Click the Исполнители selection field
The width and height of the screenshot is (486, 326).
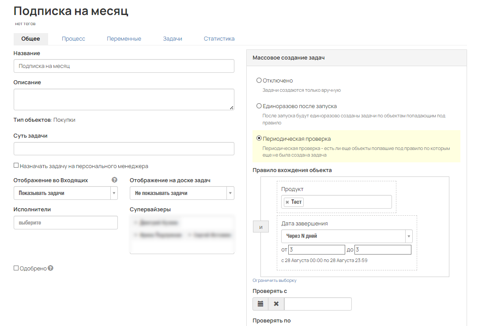[66, 223]
